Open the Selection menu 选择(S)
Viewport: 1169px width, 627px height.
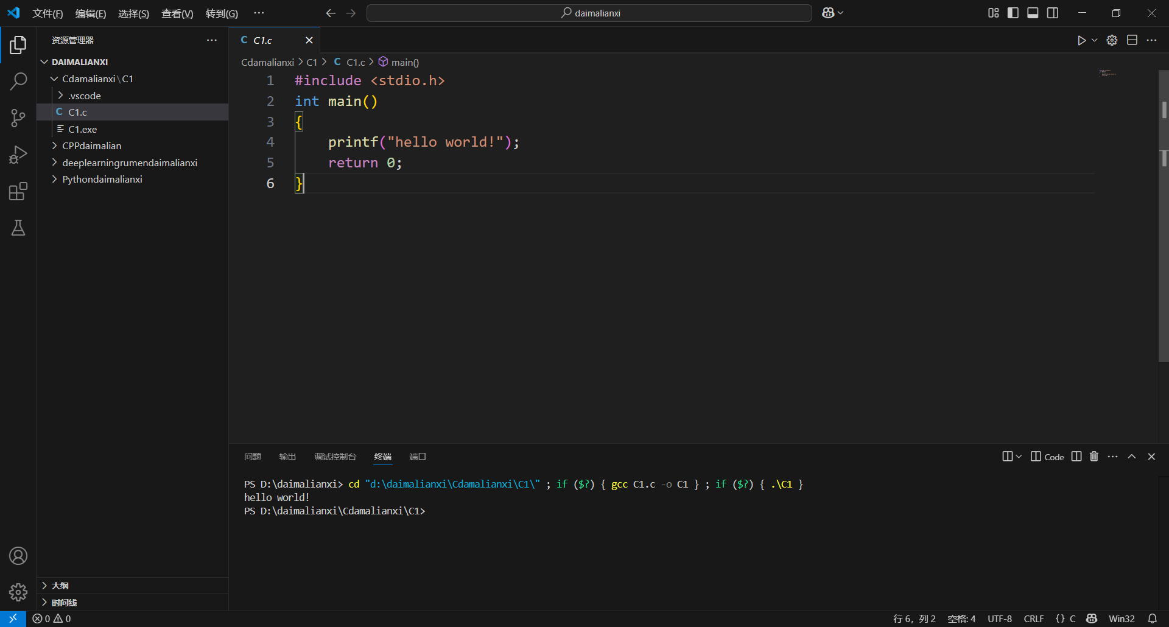pos(133,13)
